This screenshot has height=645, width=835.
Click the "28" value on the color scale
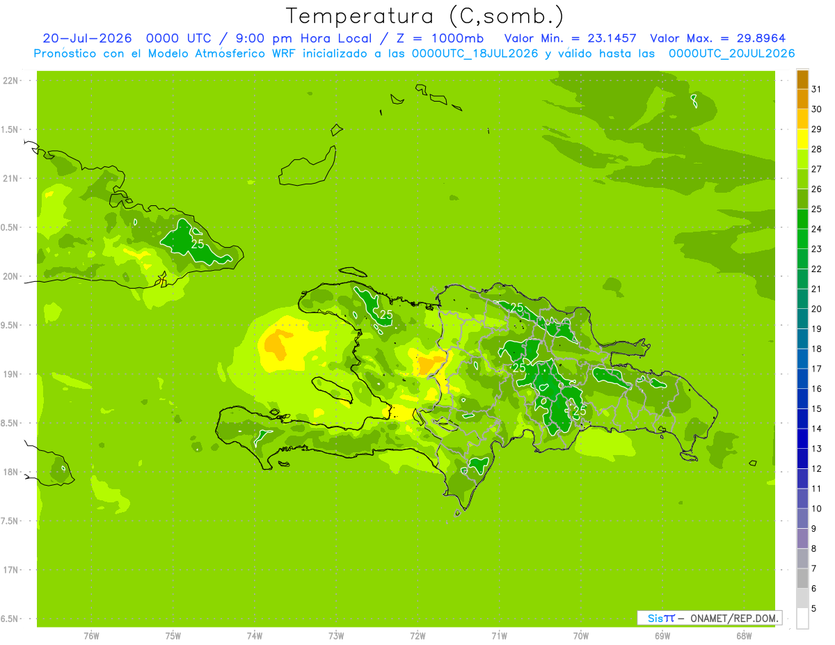pos(817,149)
